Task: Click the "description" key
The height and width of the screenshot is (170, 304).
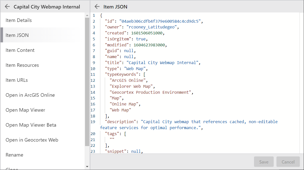Action: click(120, 122)
